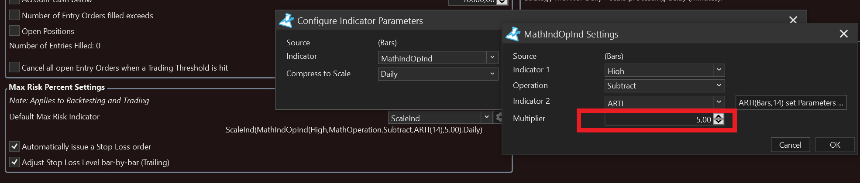Click the Configure Indicator Parameters window logo icon
This screenshot has height=183, width=860.
click(286, 20)
